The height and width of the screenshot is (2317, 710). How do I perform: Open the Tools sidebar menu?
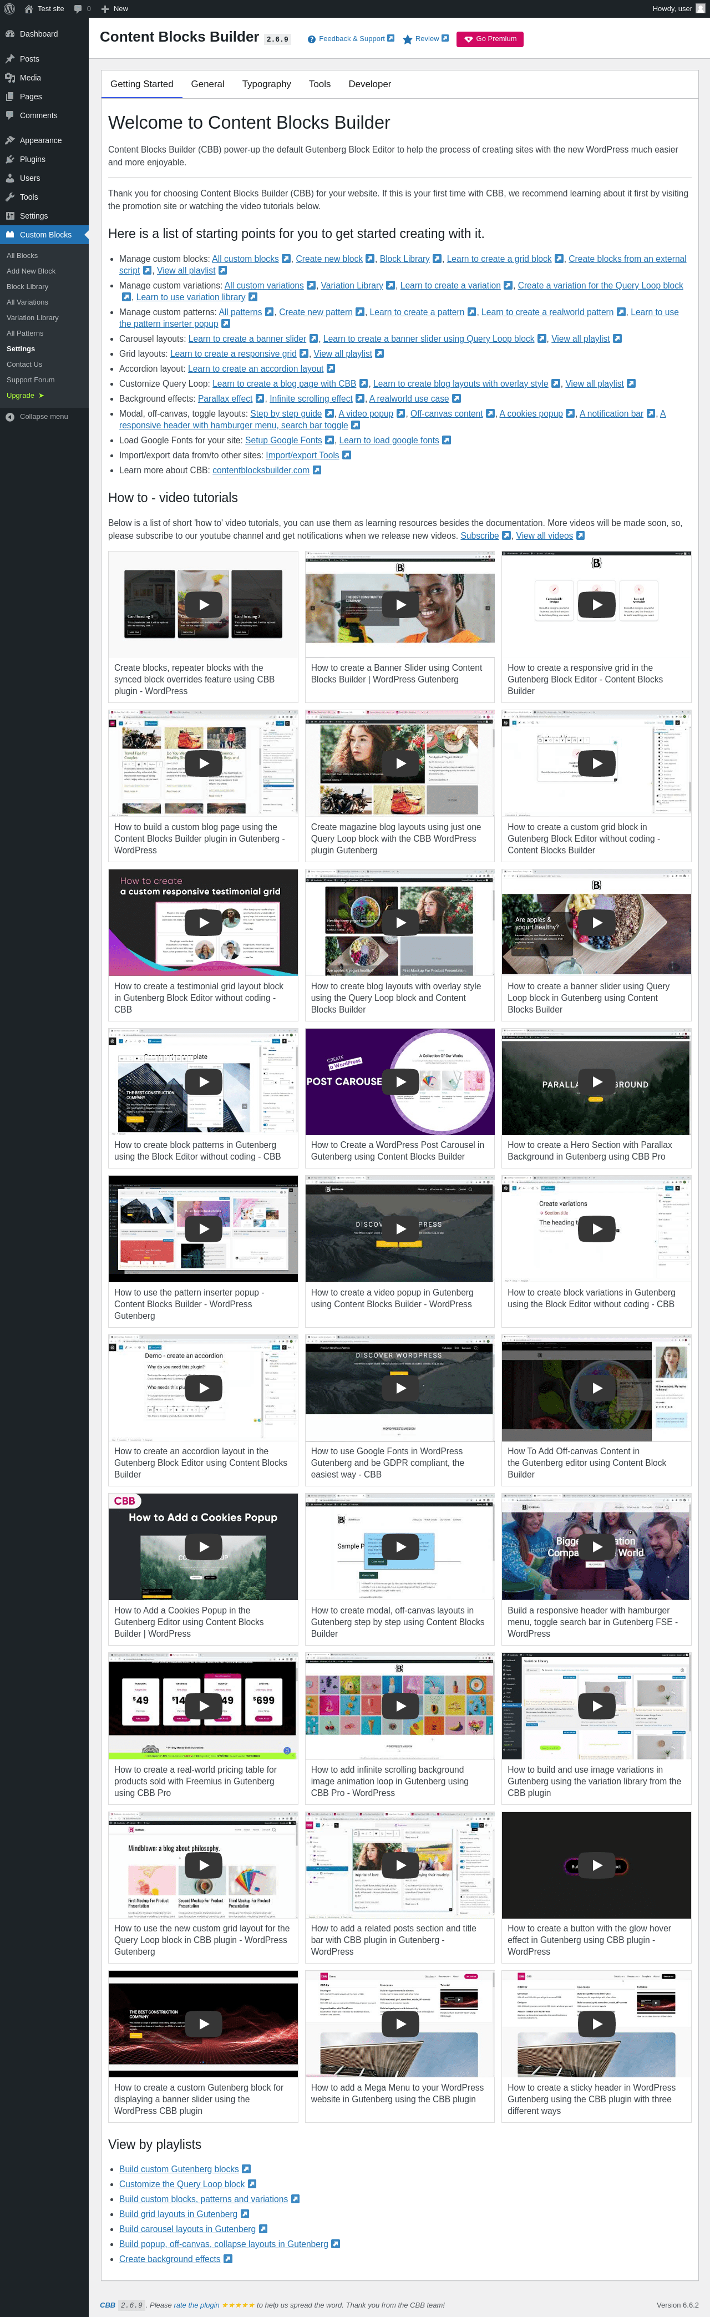44,197
